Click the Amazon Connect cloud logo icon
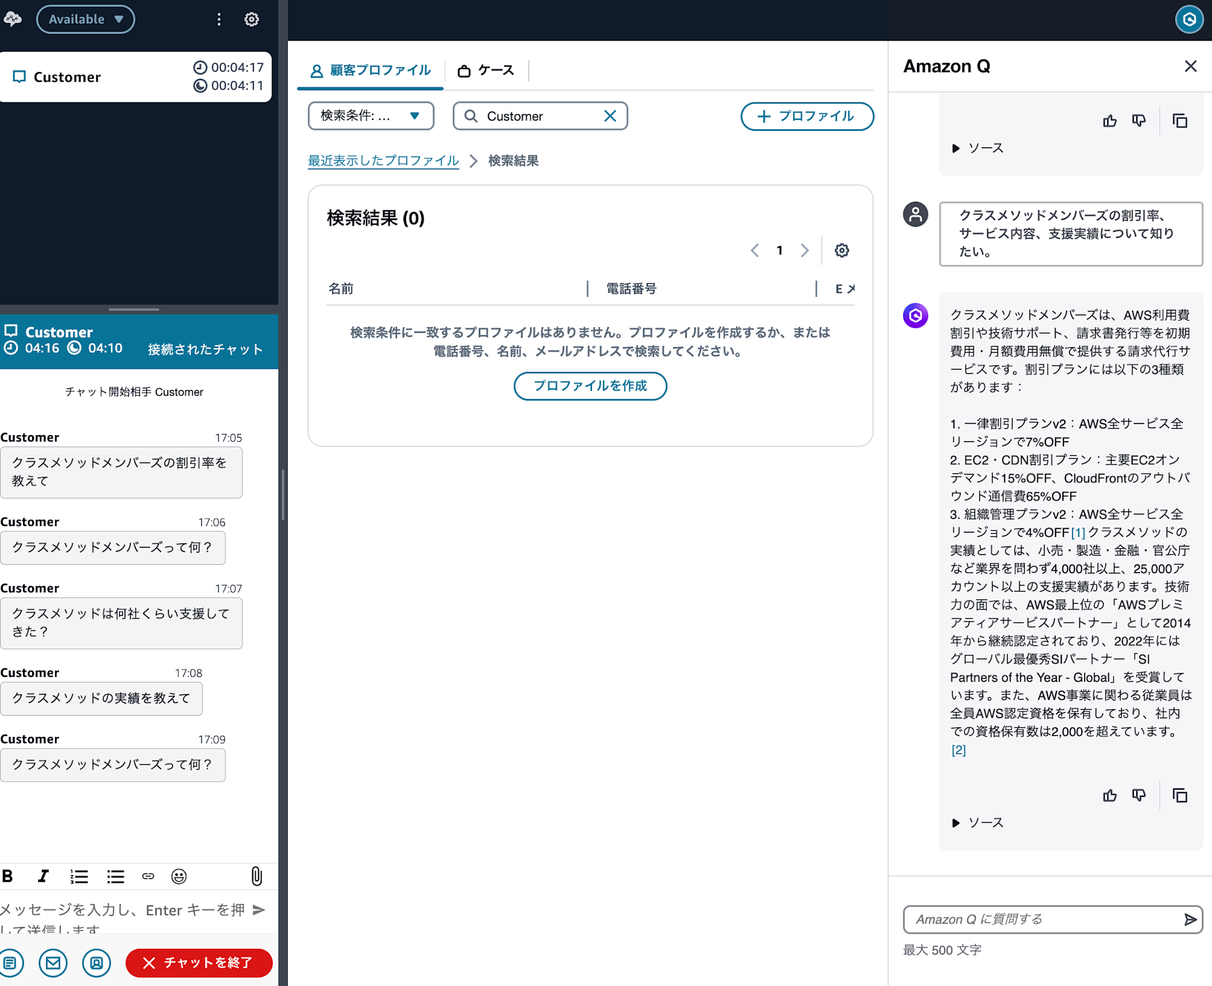The width and height of the screenshot is (1212, 986). 13,19
